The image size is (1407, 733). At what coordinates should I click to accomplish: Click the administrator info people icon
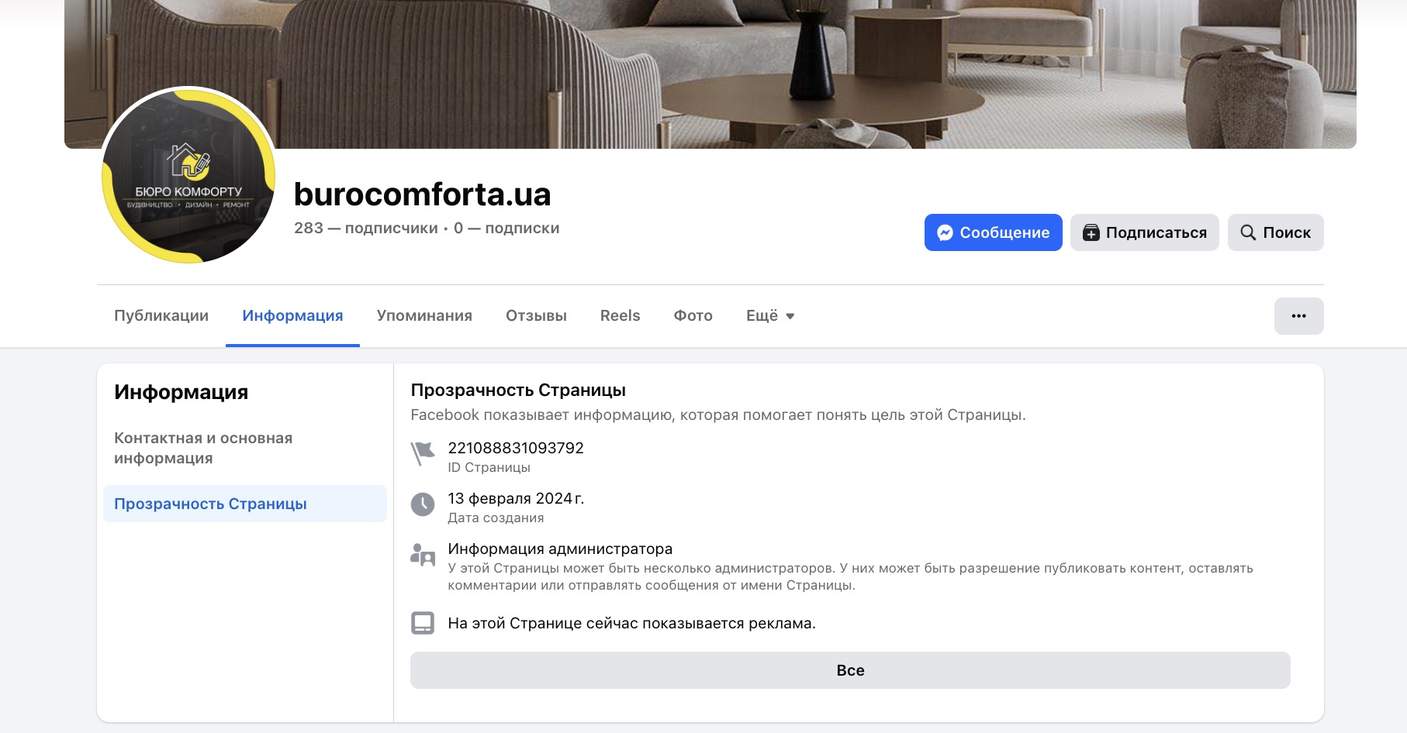(x=423, y=555)
